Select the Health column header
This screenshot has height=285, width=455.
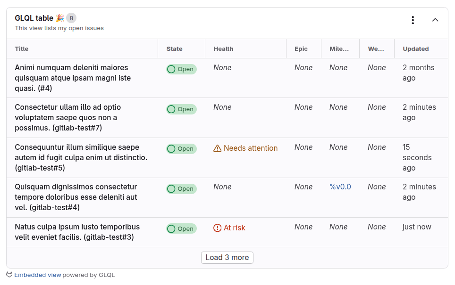point(223,49)
